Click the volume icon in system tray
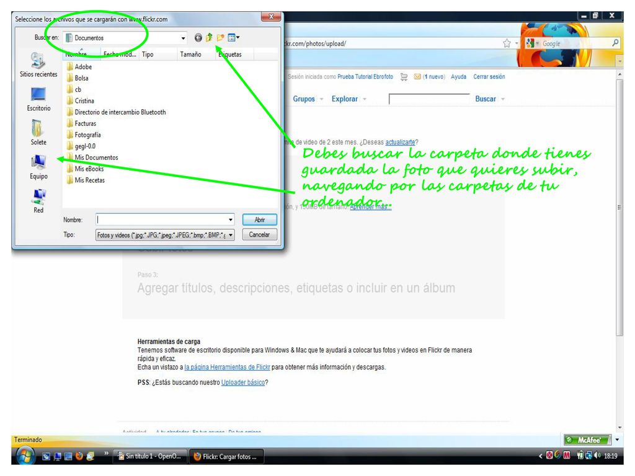 coord(597,456)
